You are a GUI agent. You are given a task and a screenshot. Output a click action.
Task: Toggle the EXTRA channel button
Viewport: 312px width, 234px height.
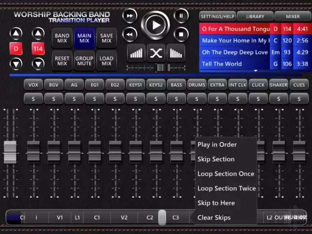[x=217, y=85]
